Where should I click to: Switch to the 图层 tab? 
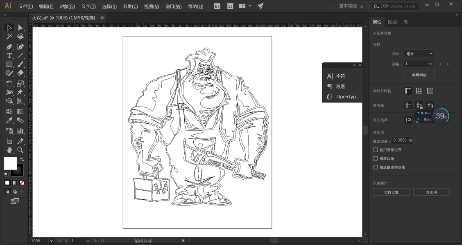point(392,22)
